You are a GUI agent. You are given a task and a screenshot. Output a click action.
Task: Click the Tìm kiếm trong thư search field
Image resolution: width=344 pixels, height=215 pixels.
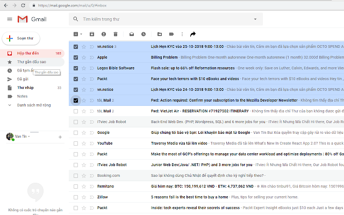click(166, 19)
